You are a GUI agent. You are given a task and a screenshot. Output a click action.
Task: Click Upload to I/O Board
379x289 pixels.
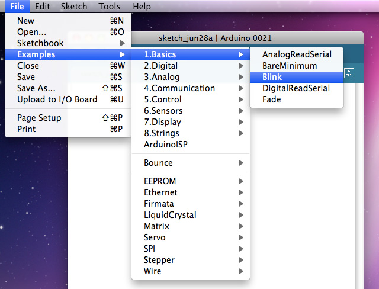point(57,99)
